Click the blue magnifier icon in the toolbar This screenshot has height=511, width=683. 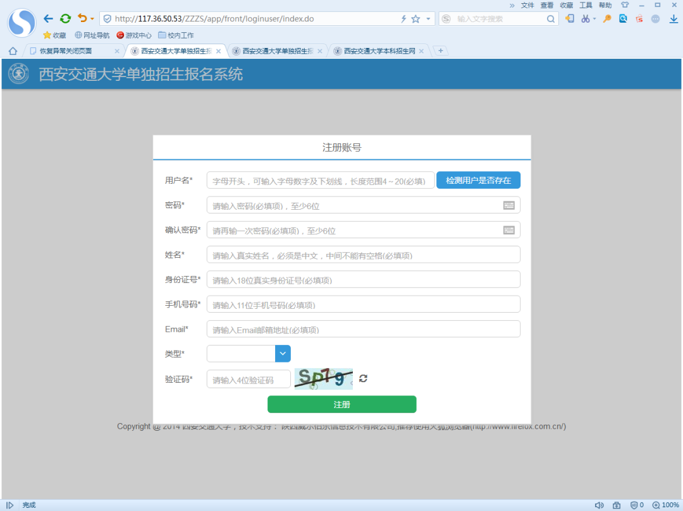[624, 19]
